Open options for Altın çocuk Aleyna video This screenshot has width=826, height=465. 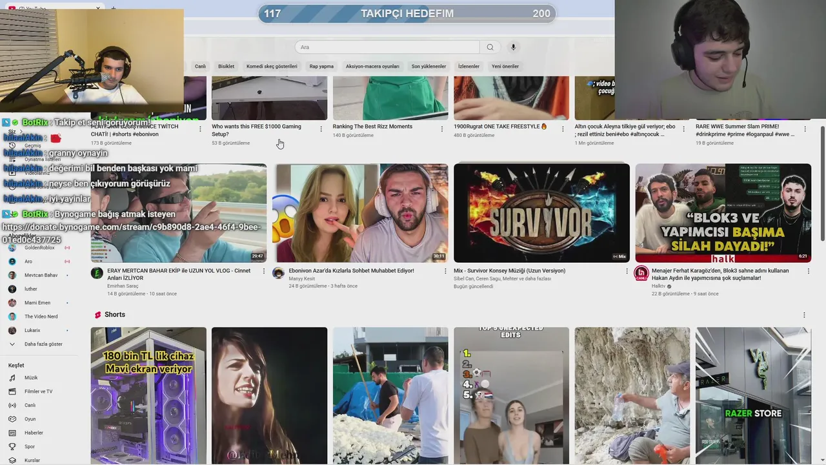(x=683, y=129)
